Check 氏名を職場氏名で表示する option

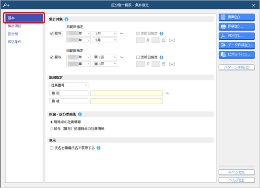pos(52,148)
